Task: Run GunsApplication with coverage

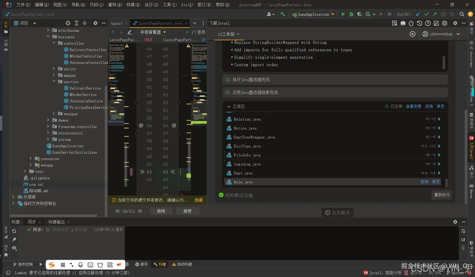Action: click(360, 14)
